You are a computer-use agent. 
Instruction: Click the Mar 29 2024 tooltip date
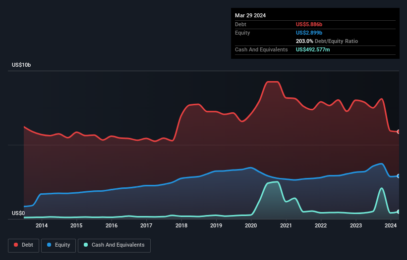pos(250,15)
